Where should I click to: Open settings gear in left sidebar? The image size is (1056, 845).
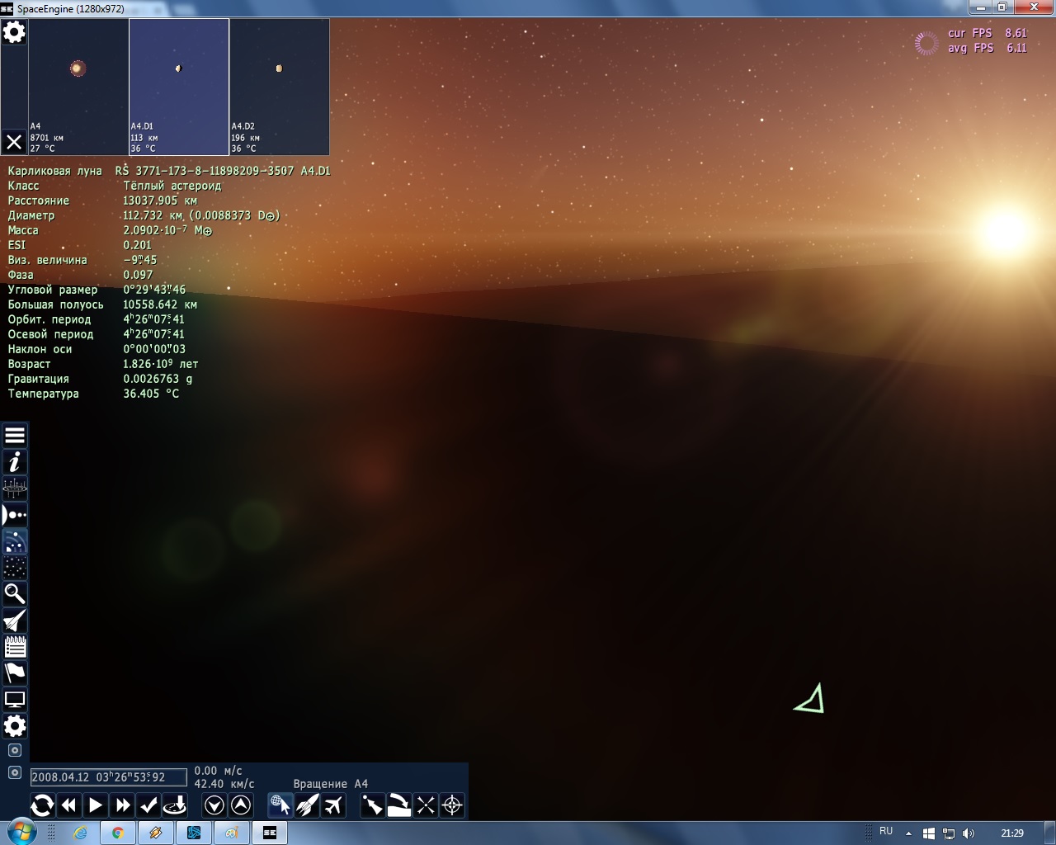point(15,726)
